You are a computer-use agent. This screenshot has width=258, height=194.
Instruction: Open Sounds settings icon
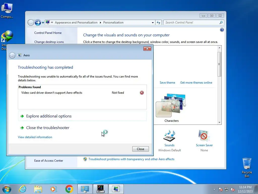click(x=169, y=136)
